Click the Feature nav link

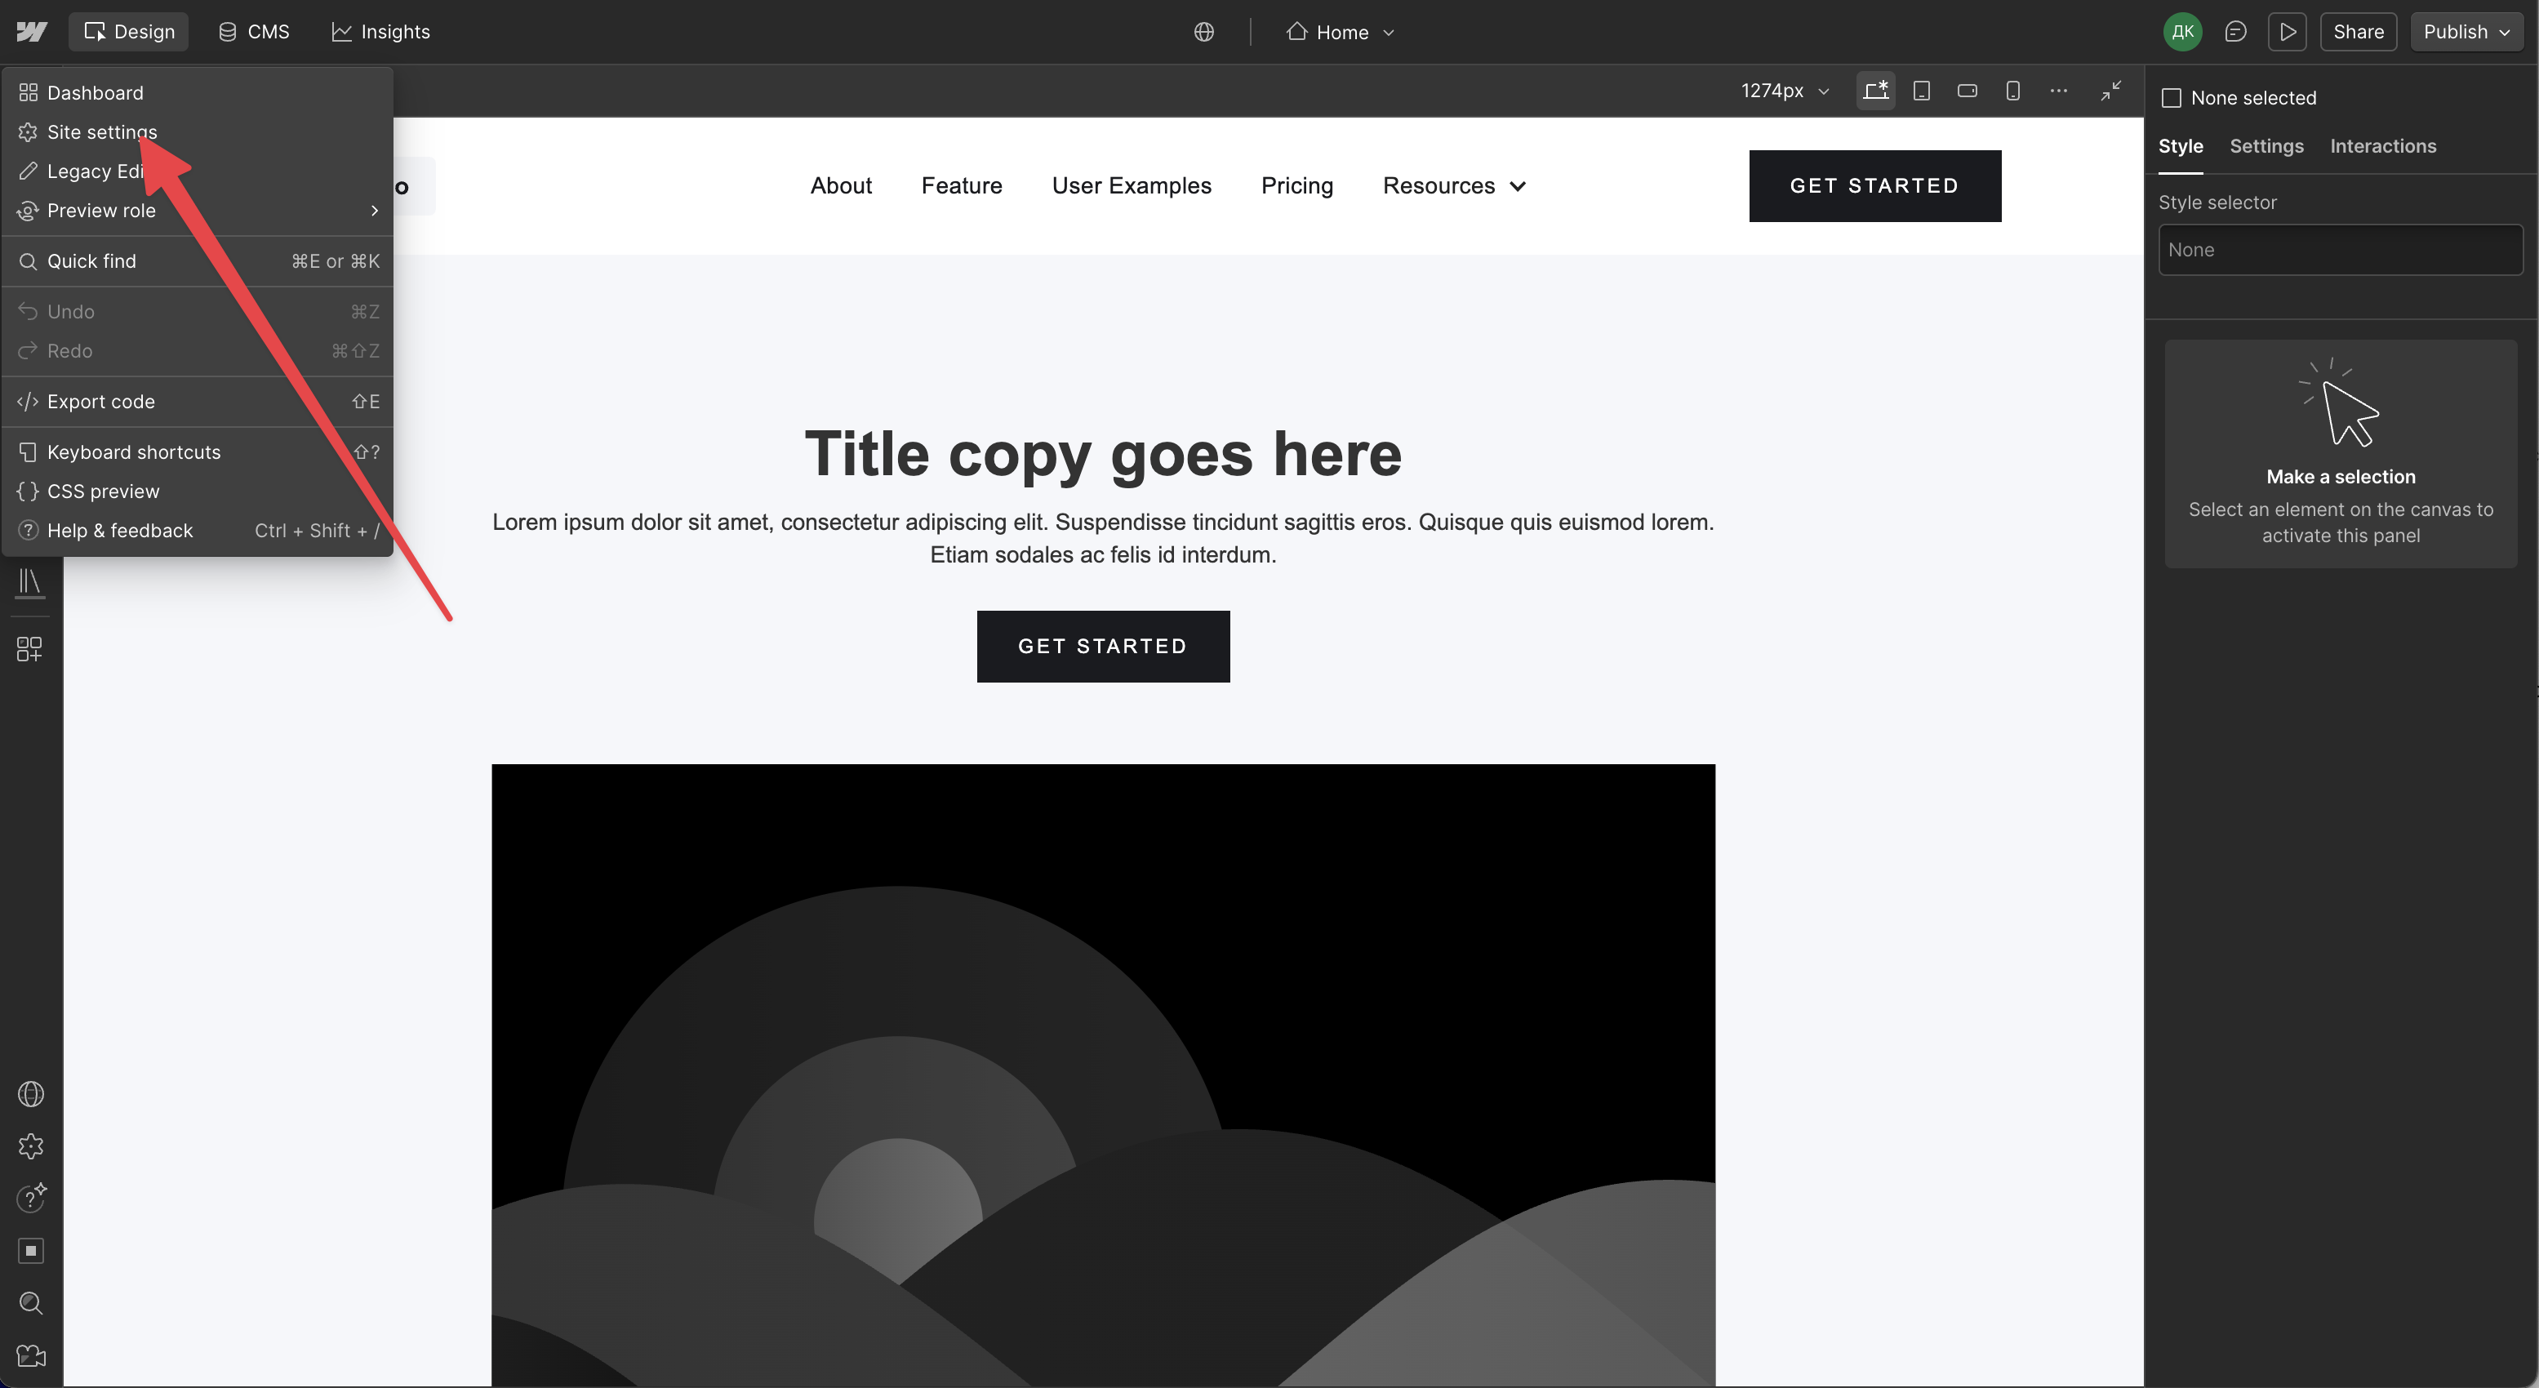961,185
